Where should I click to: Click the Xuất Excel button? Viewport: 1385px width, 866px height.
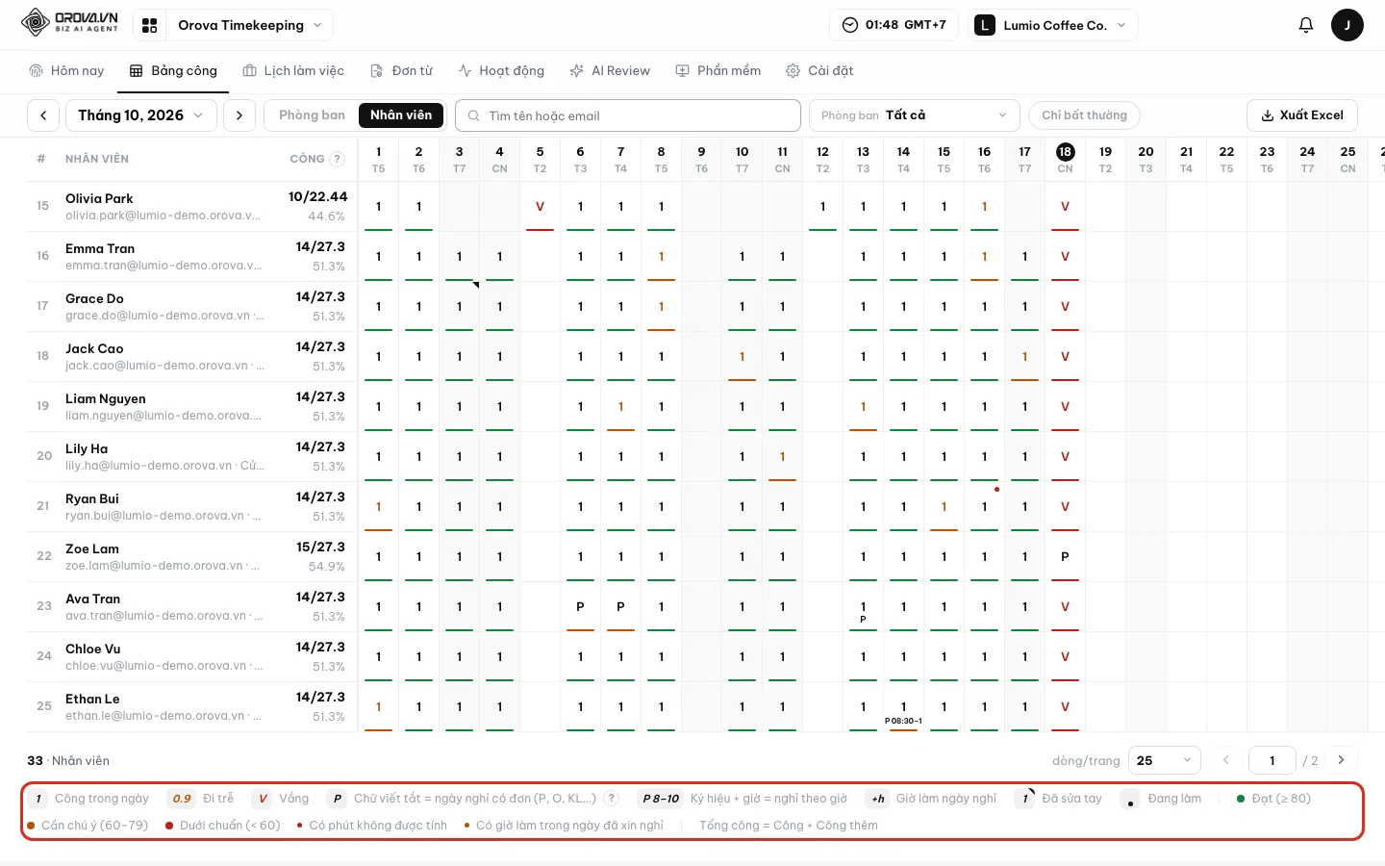(x=1302, y=115)
